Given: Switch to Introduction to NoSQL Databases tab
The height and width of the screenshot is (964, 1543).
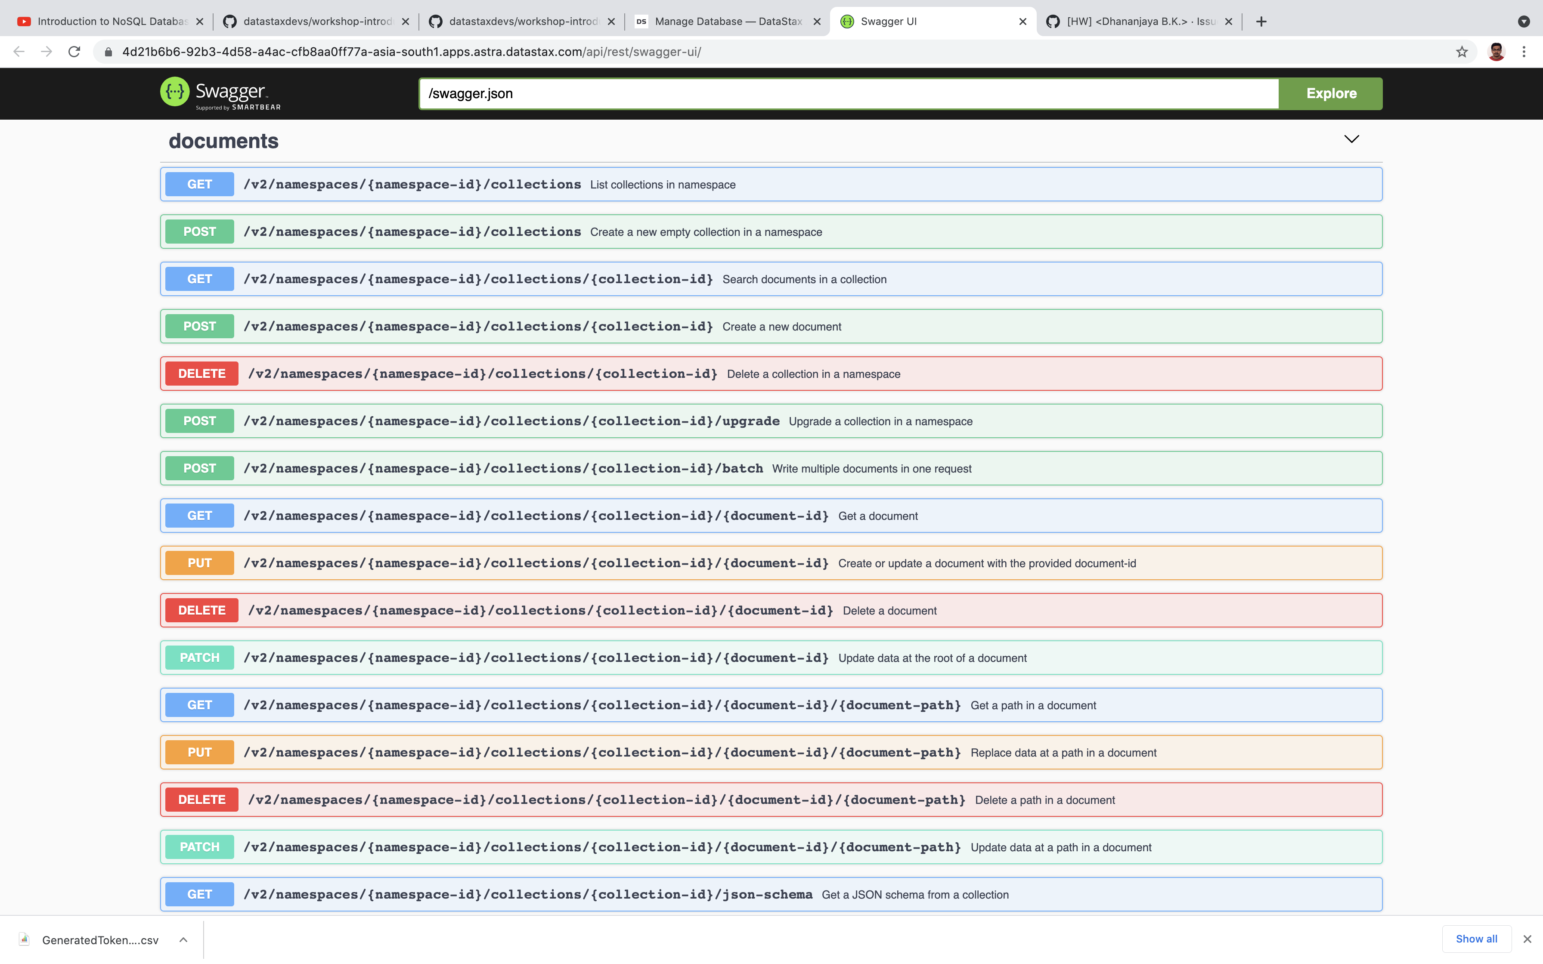Looking at the screenshot, I should click(x=108, y=21).
